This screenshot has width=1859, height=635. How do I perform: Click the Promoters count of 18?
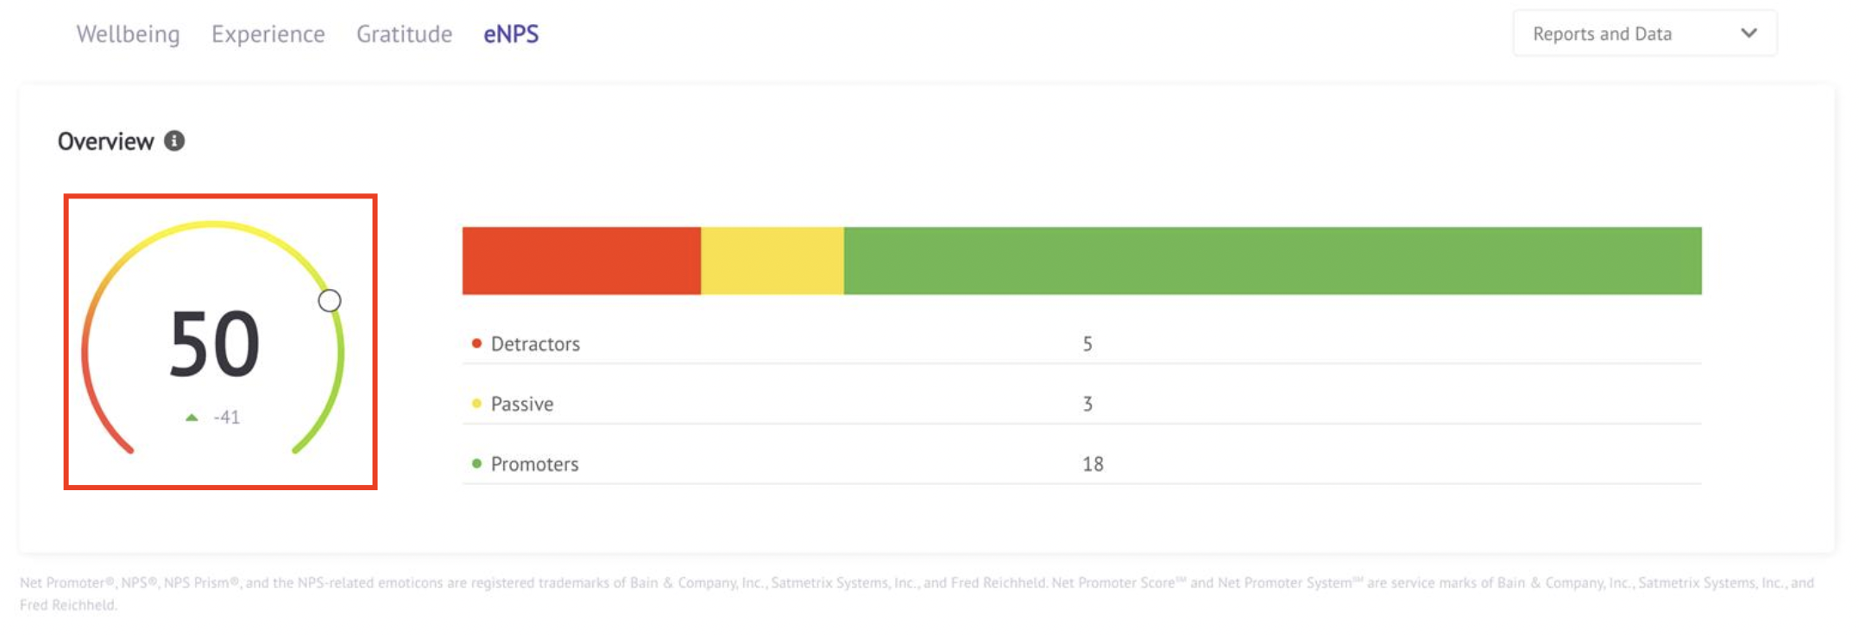point(1093,462)
